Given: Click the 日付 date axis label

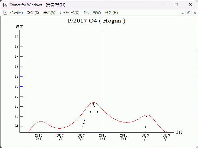Looking at the screenshot, I should click(179, 132).
